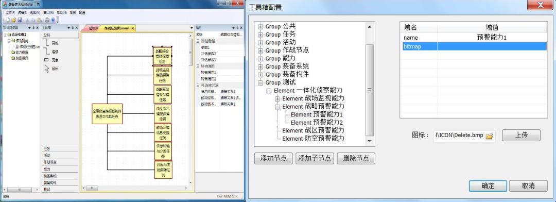Switch to the 起始页 tab
Screen dimensions: 556x202
tap(93, 28)
